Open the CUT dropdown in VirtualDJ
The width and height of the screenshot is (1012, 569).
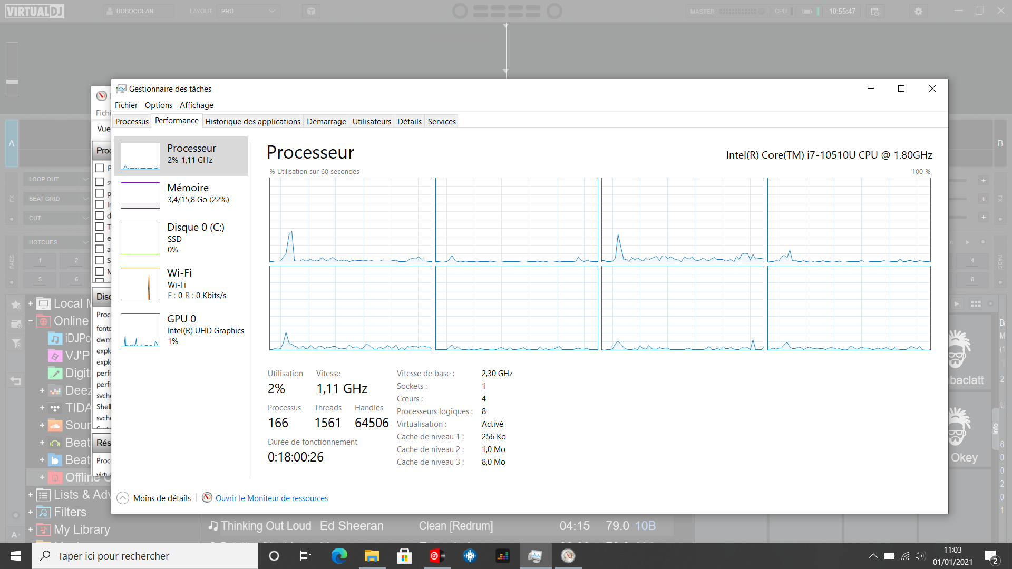click(56, 218)
